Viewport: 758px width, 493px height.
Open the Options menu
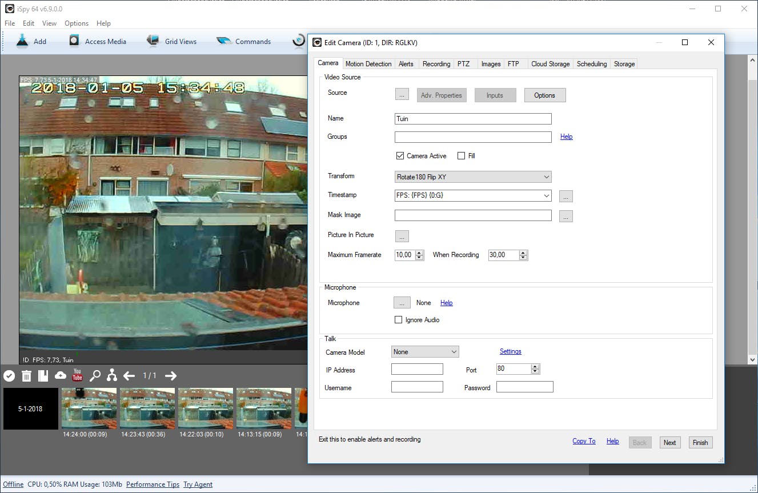coord(76,23)
